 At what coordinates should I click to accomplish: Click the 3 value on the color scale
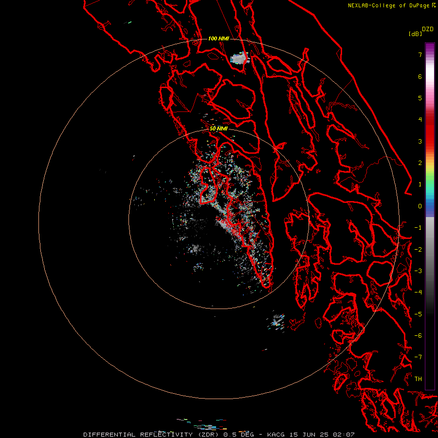tap(420, 141)
